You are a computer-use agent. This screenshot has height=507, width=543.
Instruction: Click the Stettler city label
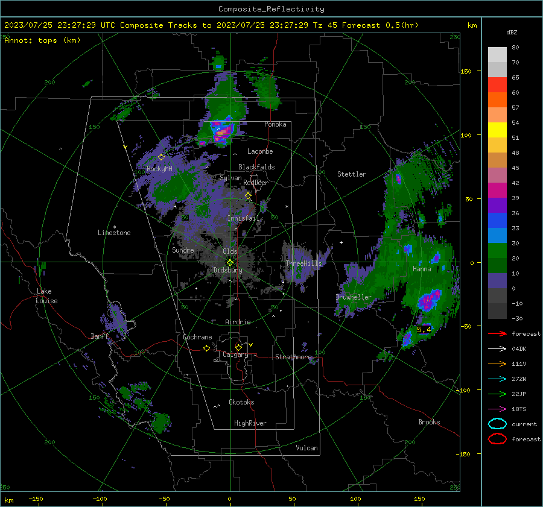(x=352, y=174)
